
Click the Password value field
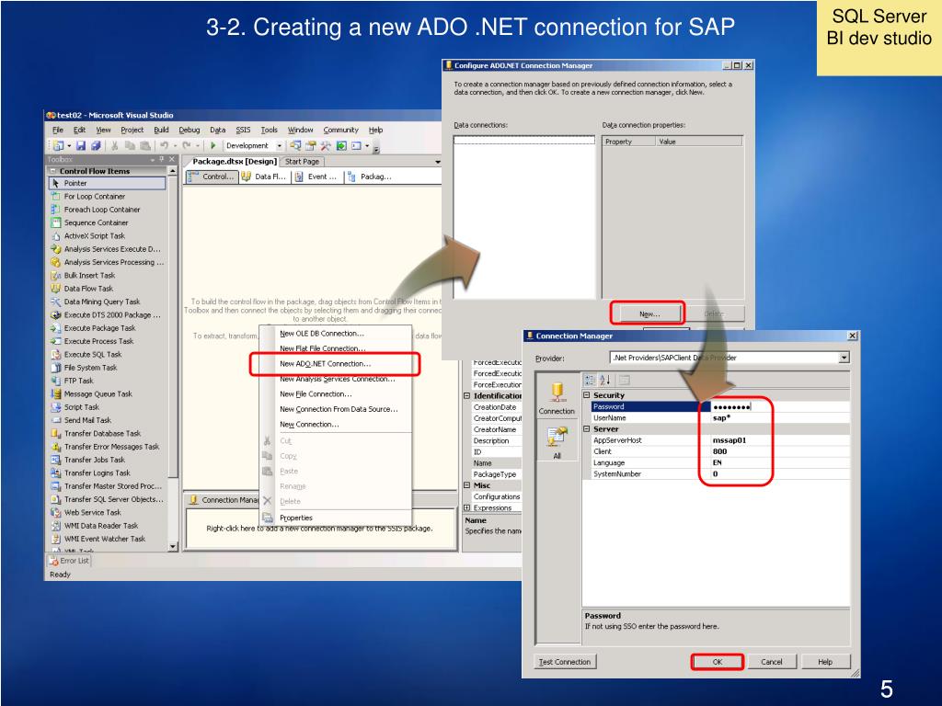point(780,407)
